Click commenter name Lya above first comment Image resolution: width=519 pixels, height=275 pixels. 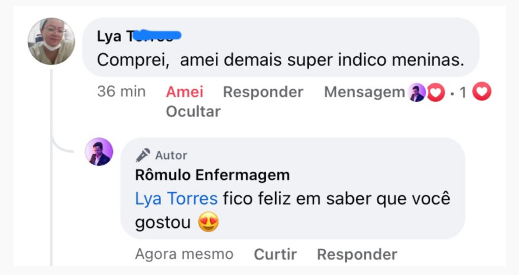tap(109, 36)
